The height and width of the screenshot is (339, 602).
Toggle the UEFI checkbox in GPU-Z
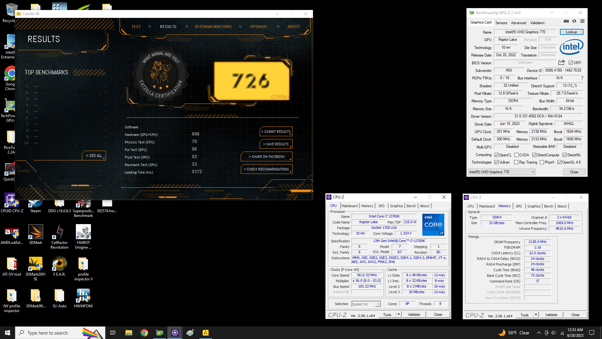[x=571, y=63]
